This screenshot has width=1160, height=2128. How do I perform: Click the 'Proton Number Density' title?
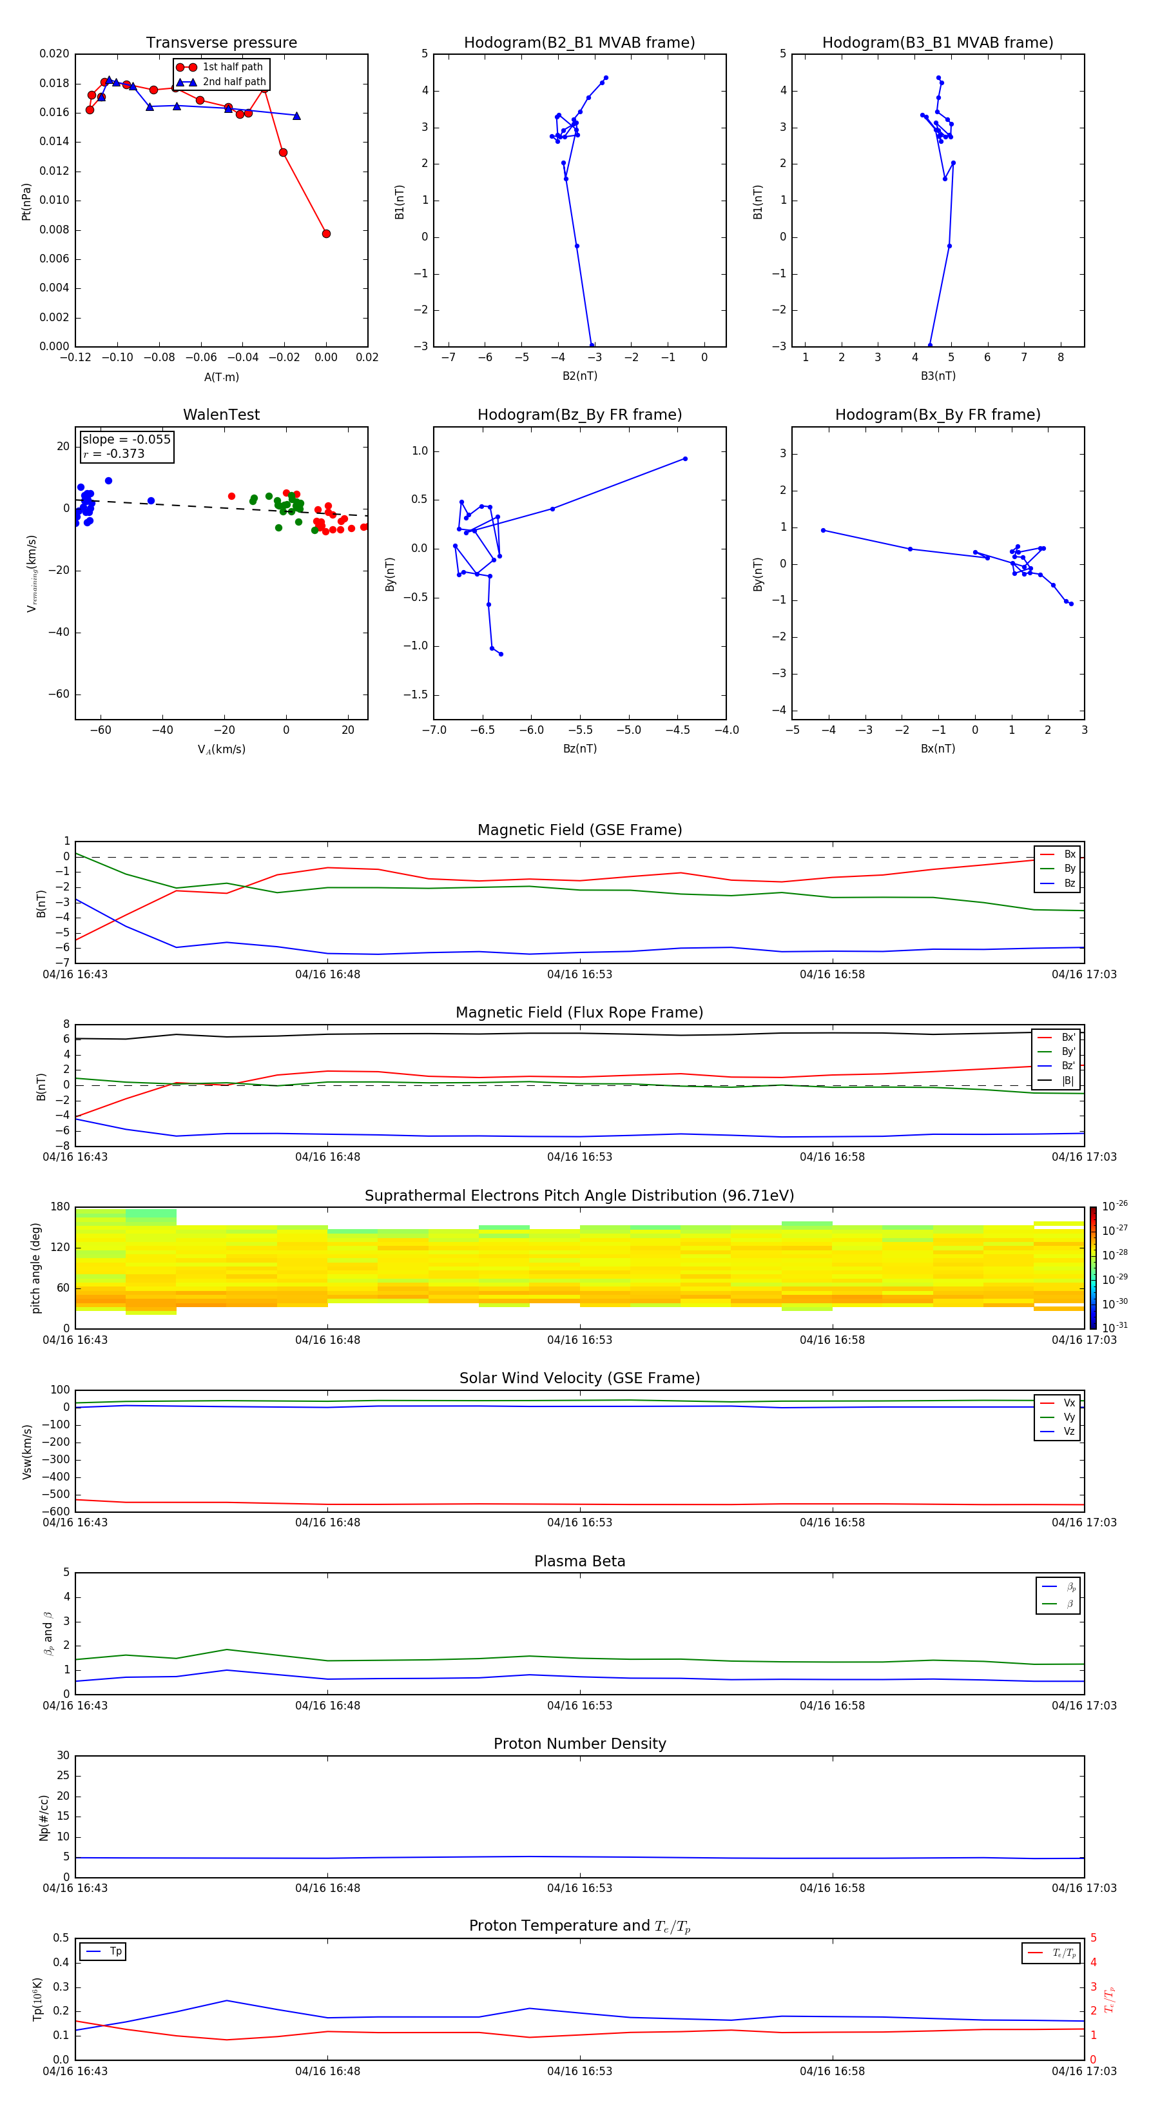coord(579,1744)
